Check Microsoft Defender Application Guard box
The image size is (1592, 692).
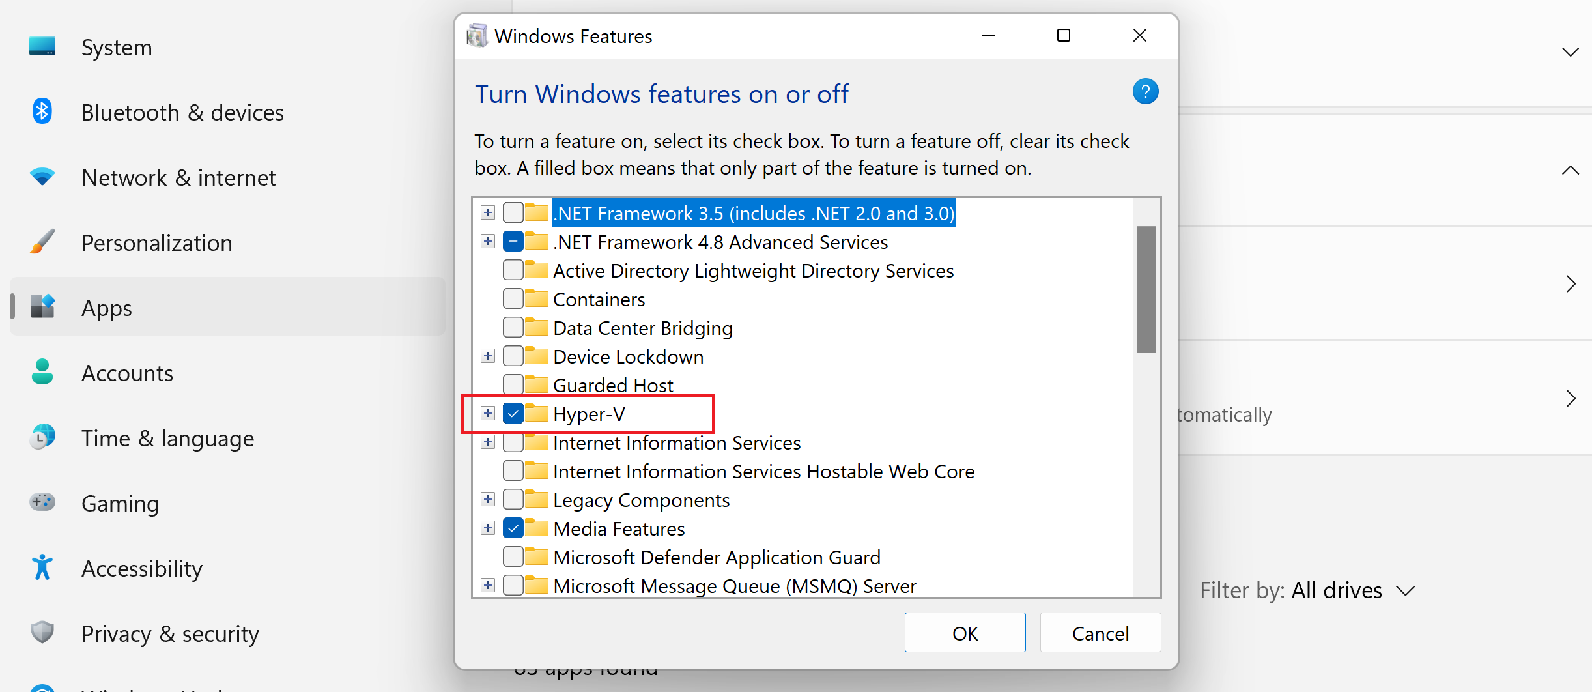click(x=513, y=556)
